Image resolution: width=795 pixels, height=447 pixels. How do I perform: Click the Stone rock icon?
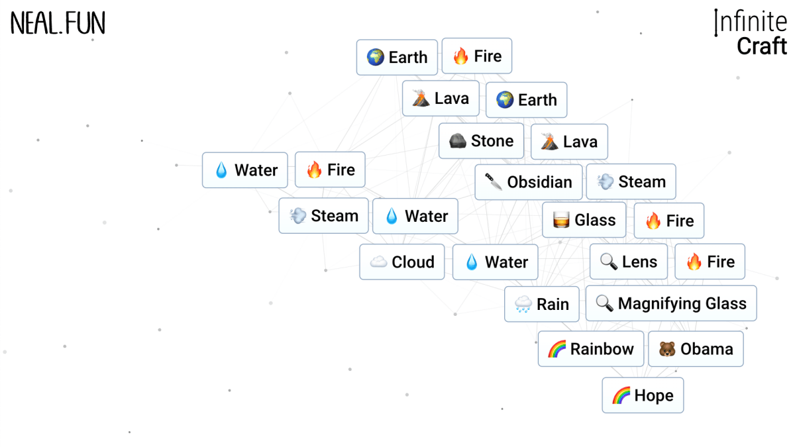point(458,141)
